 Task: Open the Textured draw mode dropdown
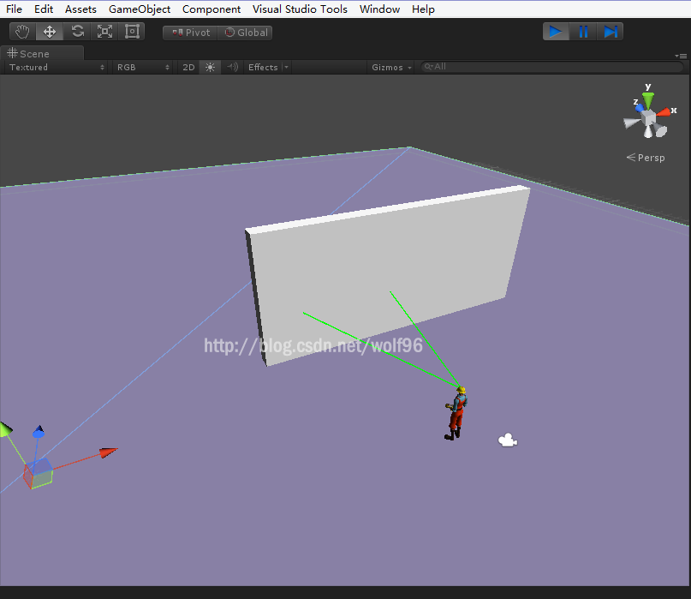pos(56,67)
